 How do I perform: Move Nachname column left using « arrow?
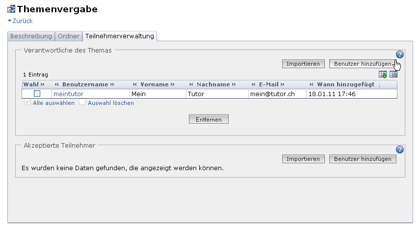click(192, 84)
